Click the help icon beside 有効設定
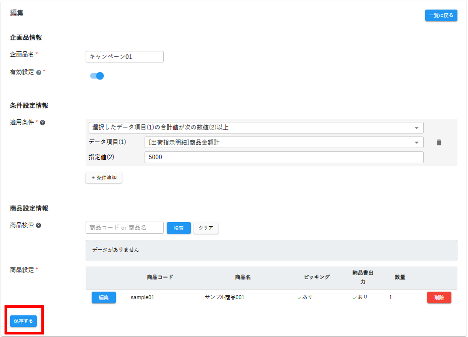The height and width of the screenshot is (337, 468). [39, 73]
